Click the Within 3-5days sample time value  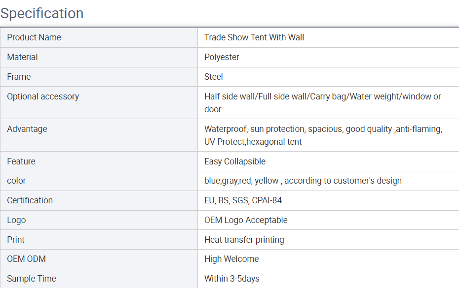pos(232,279)
